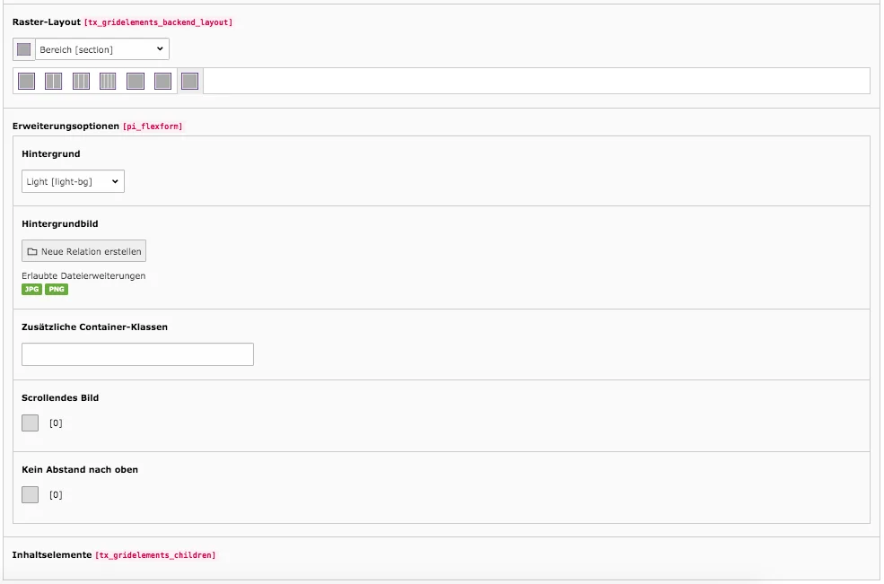
Task: Enable the Kein Abstand nach oben checkbox
Action: pyautogui.click(x=30, y=493)
